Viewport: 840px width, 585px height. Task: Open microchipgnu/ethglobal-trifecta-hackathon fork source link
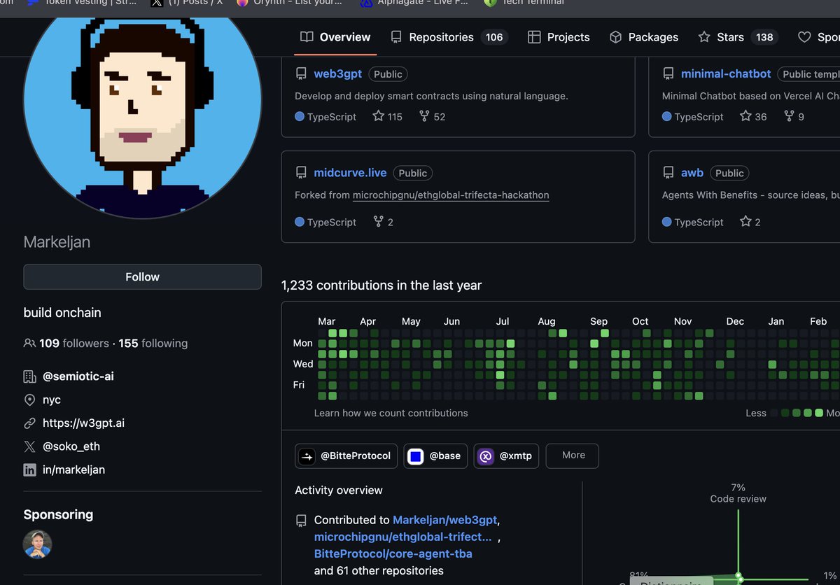[x=451, y=195]
